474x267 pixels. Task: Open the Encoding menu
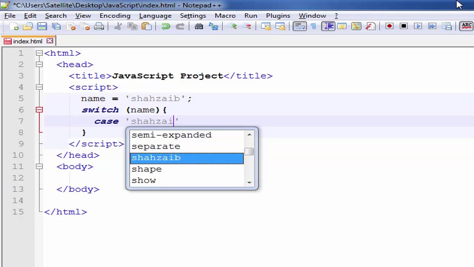pos(115,16)
